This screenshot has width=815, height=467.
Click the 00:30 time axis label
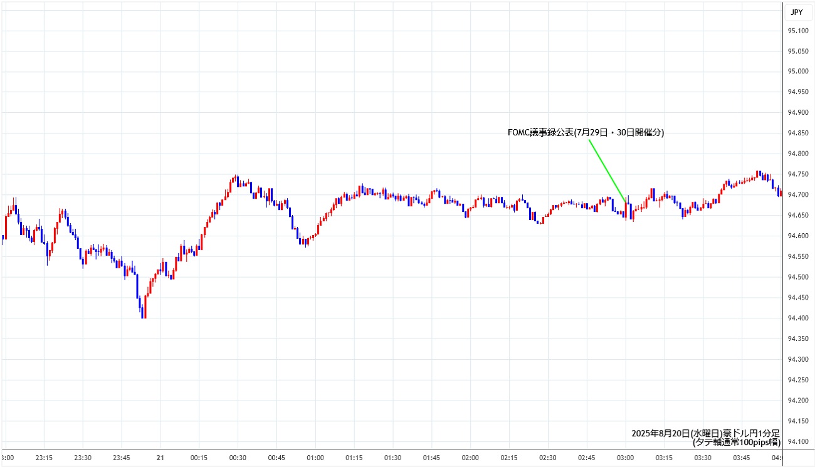pos(238,458)
